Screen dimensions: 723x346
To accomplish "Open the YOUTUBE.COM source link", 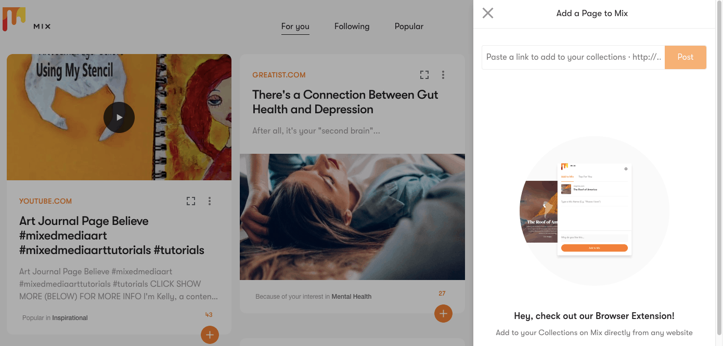I will (46, 201).
